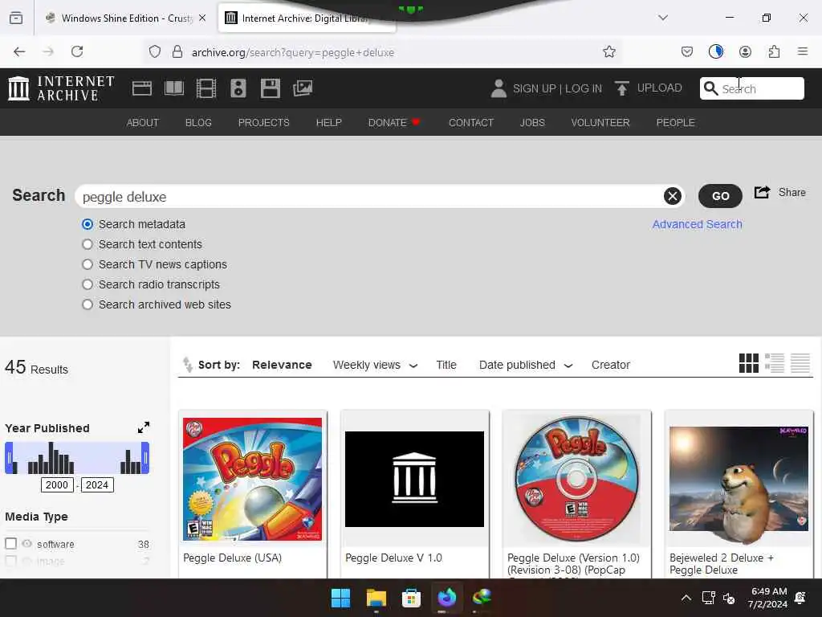The width and height of the screenshot is (822, 617).
Task: Open the Windows Start button
Action: click(340, 598)
